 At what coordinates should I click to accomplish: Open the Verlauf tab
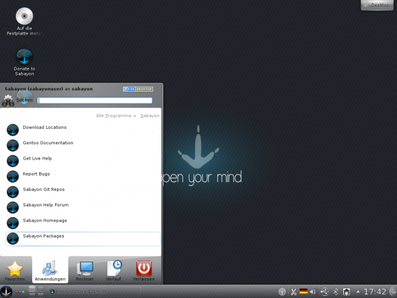[x=115, y=271]
